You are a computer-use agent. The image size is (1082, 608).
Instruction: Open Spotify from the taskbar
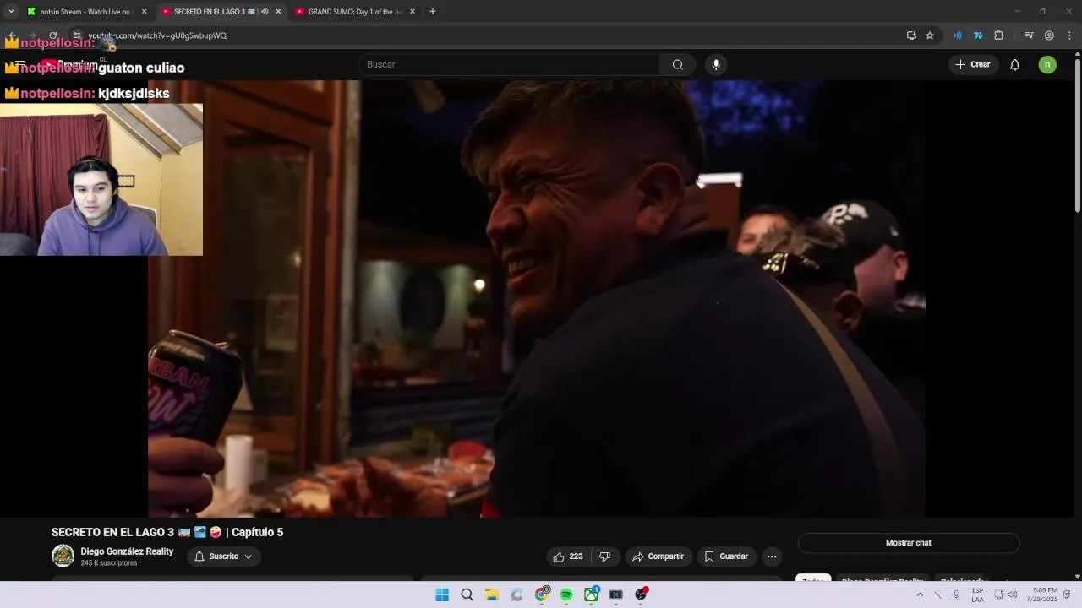pos(566,594)
